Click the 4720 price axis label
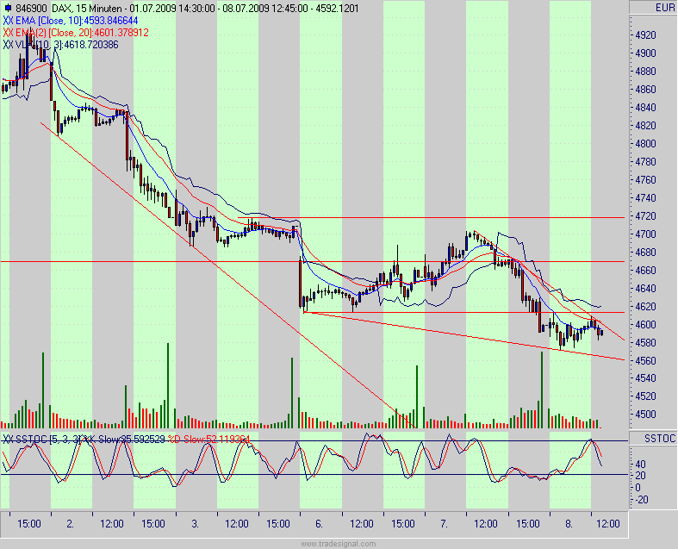 [x=645, y=215]
